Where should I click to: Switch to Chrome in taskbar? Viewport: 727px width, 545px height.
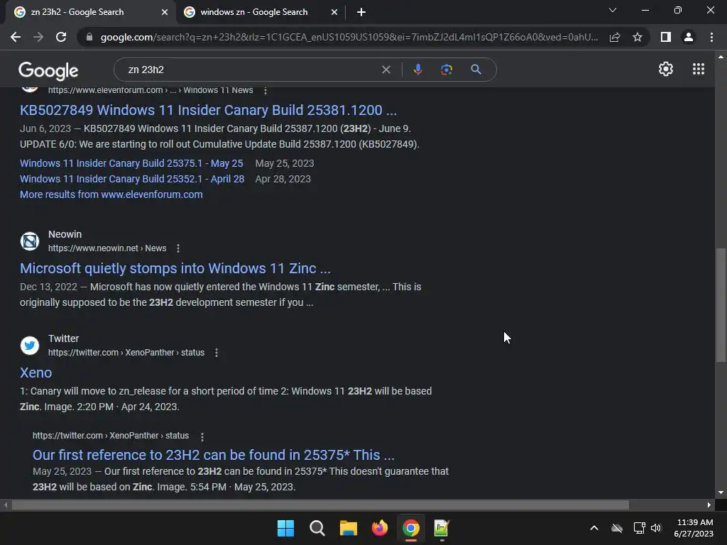click(x=411, y=528)
